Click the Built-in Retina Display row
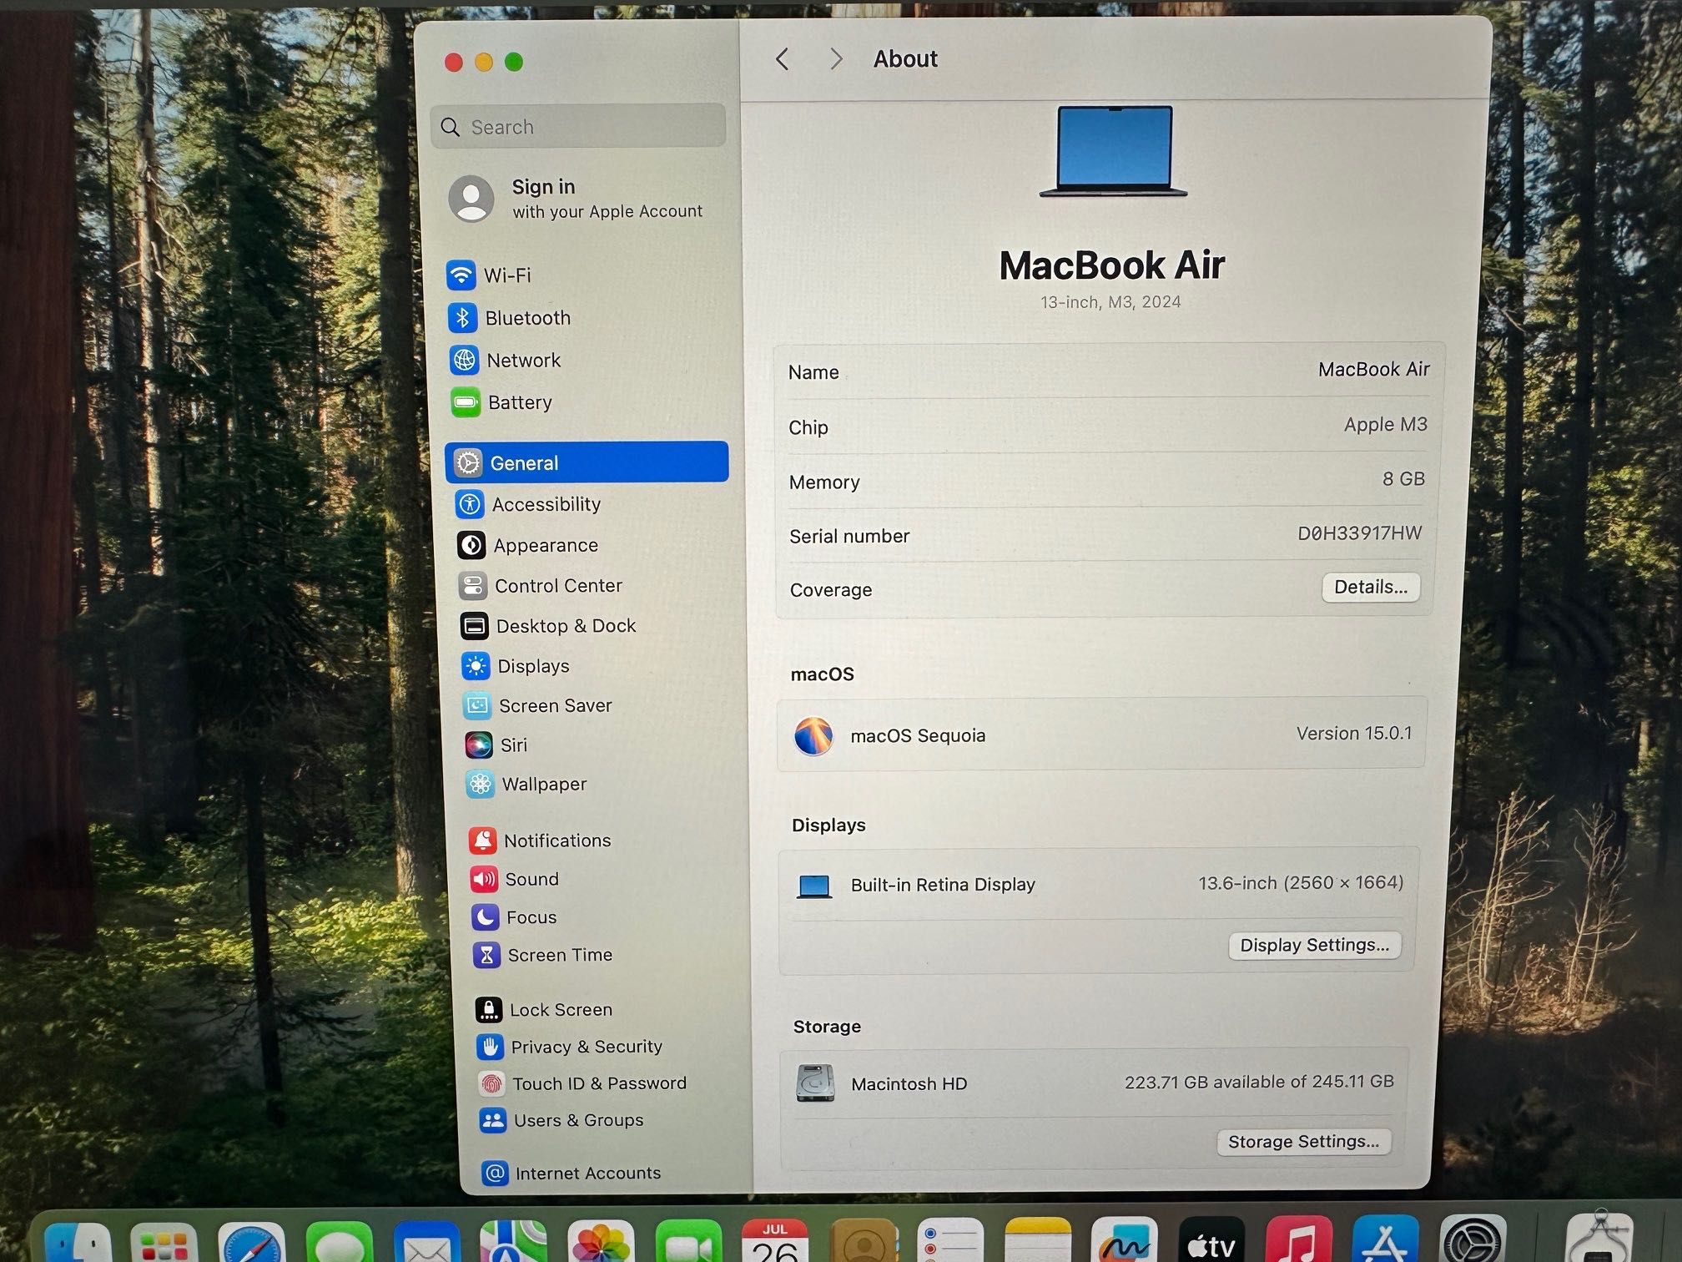This screenshot has height=1262, width=1682. pyautogui.click(x=1100, y=884)
